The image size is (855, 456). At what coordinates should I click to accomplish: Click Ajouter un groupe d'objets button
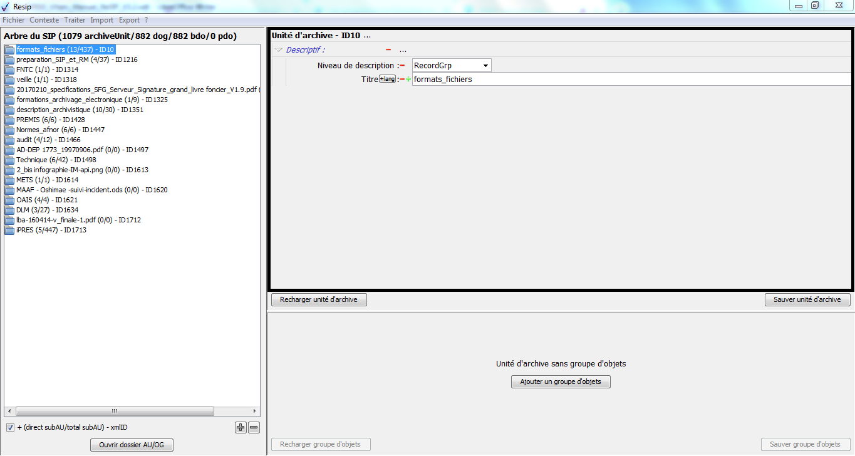[x=560, y=381]
